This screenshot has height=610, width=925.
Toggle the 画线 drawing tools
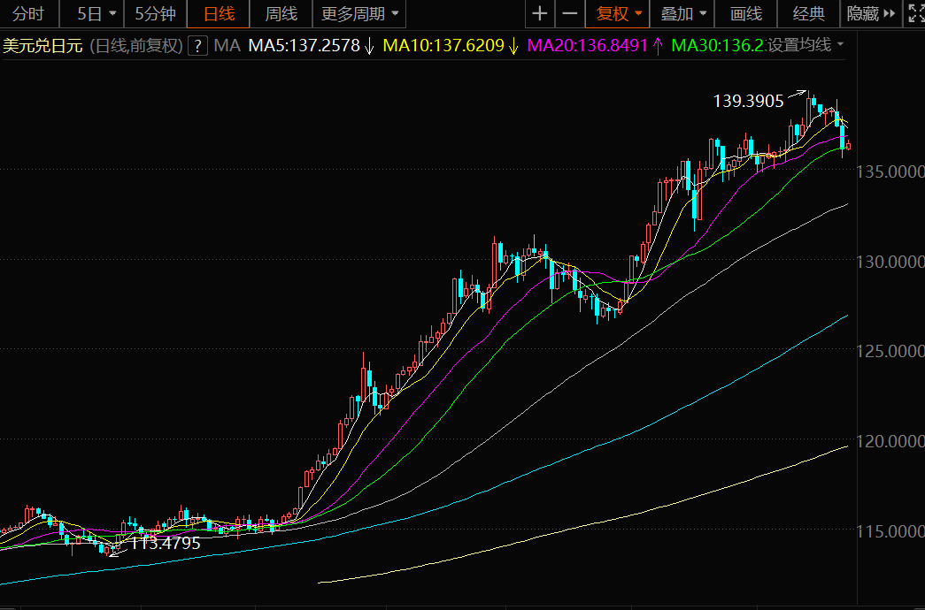pos(745,14)
